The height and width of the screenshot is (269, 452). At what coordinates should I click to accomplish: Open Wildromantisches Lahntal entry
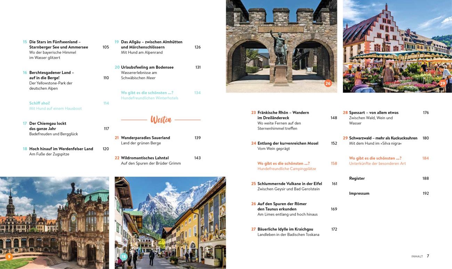click(145, 158)
